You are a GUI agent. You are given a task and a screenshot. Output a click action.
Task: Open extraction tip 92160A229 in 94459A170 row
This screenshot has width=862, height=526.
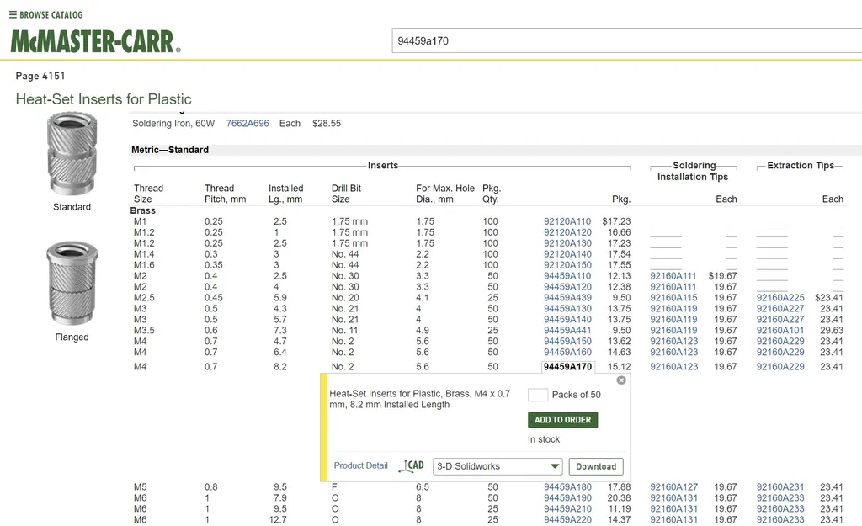tap(780, 367)
